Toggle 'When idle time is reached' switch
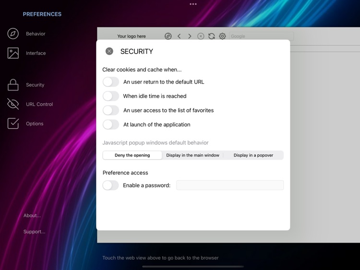The height and width of the screenshot is (270, 360). click(x=111, y=96)
